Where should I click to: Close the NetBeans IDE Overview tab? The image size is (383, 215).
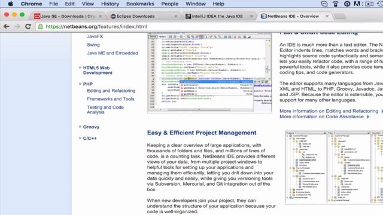(327, 16)
